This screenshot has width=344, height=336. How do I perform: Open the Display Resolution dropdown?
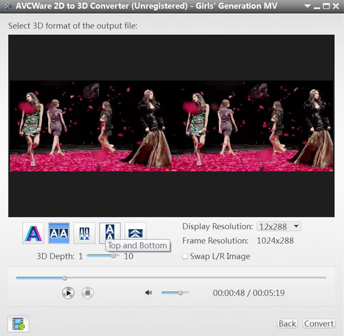(x=279, y=226)
